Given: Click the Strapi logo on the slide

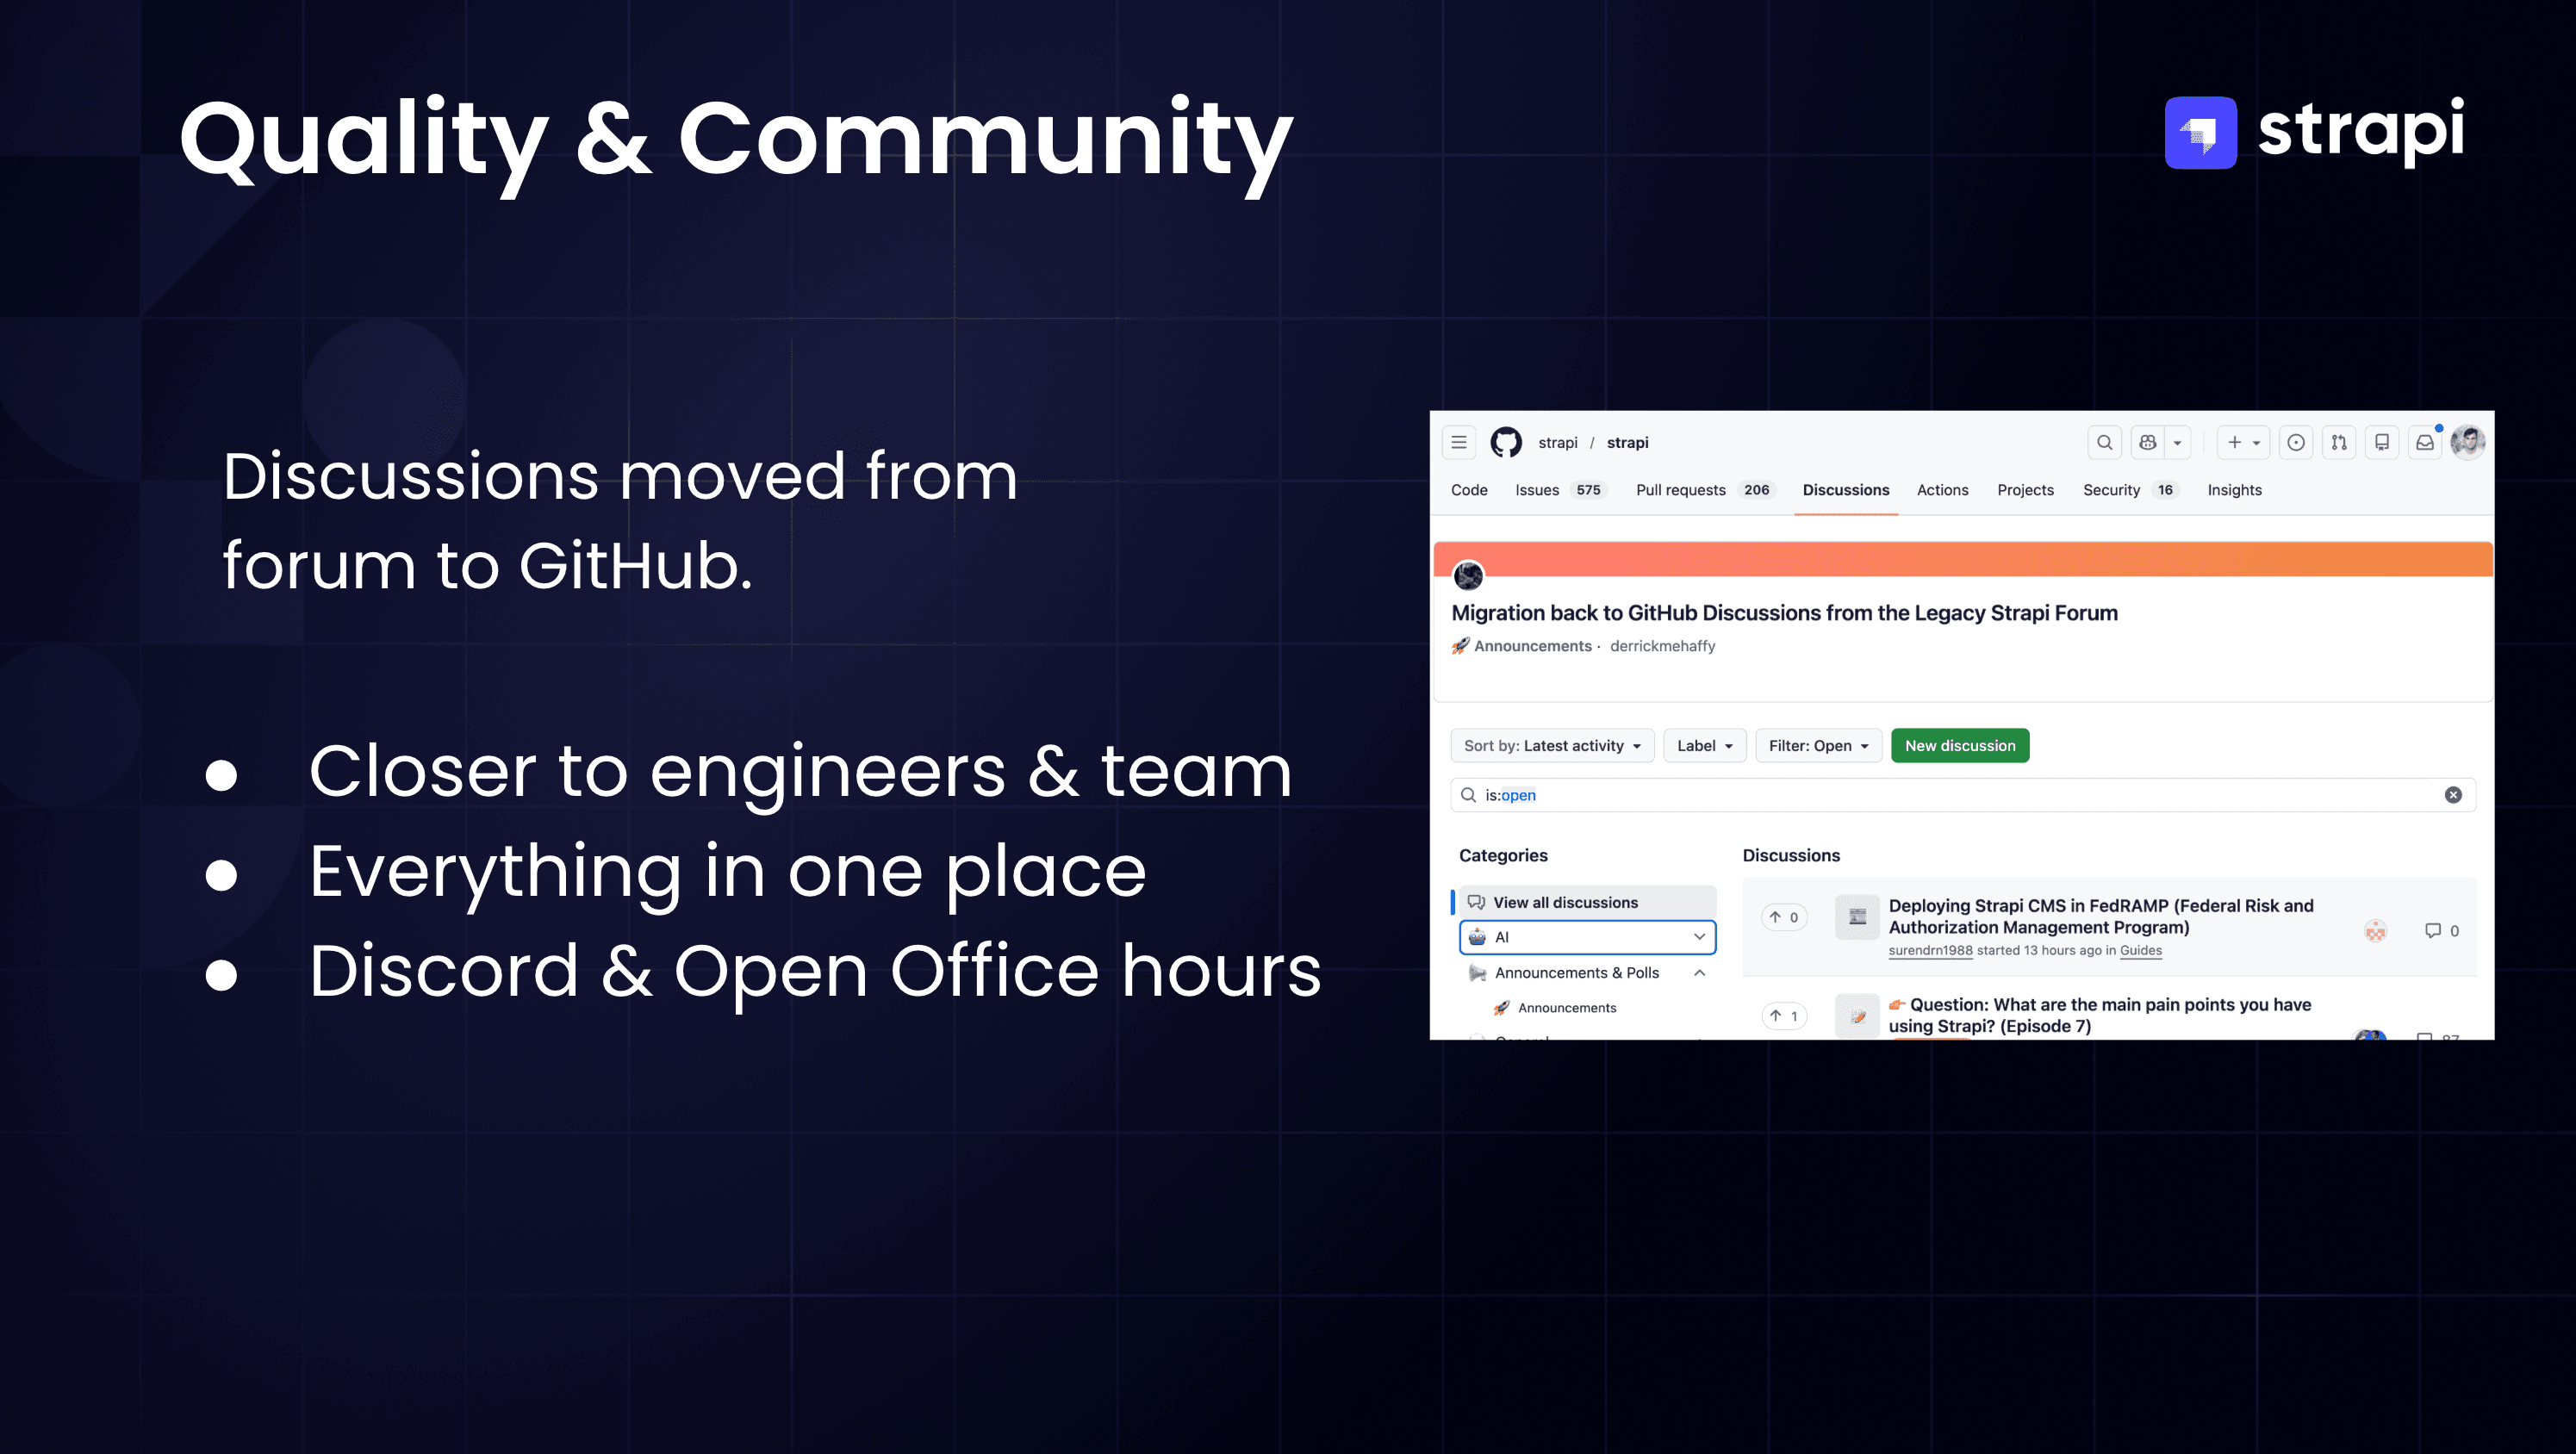Looking at the screenshot, I should coord(2314,132).
